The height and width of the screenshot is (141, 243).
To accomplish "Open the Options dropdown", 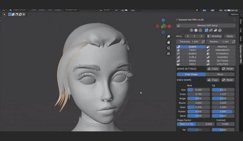I will pyautogui.click(x=235, y=14).
